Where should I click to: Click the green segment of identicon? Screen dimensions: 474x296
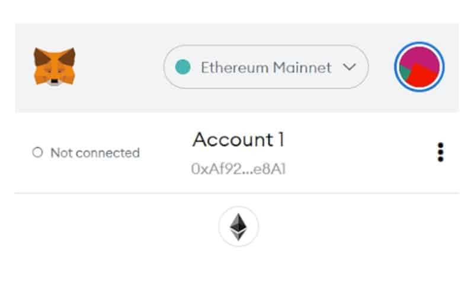pyautogui.click(x=404, y=72)
